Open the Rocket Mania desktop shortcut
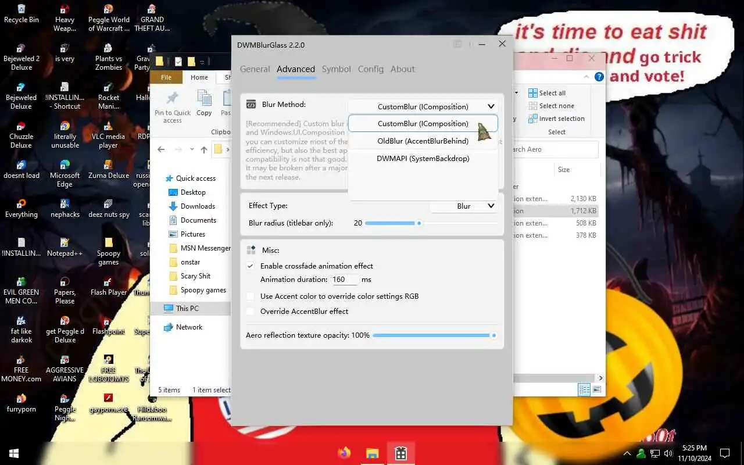 (109, 96)
